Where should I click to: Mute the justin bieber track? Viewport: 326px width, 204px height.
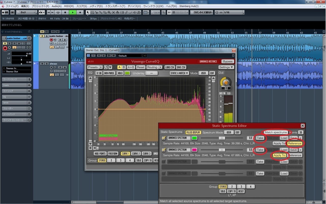(x=42, y=36)
